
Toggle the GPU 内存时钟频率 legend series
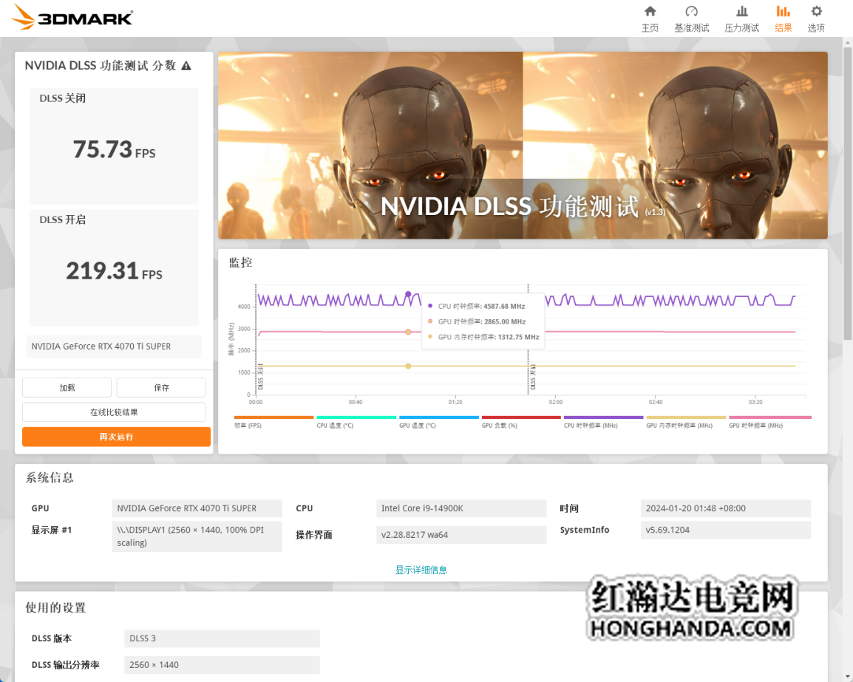click(686, 422)
